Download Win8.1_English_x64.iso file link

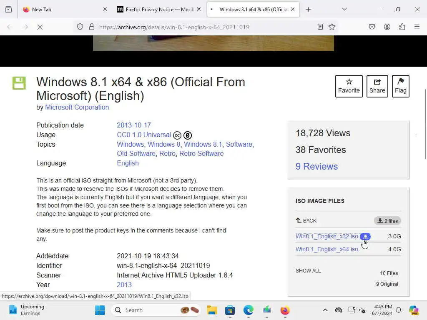click(x=327, y=249)
